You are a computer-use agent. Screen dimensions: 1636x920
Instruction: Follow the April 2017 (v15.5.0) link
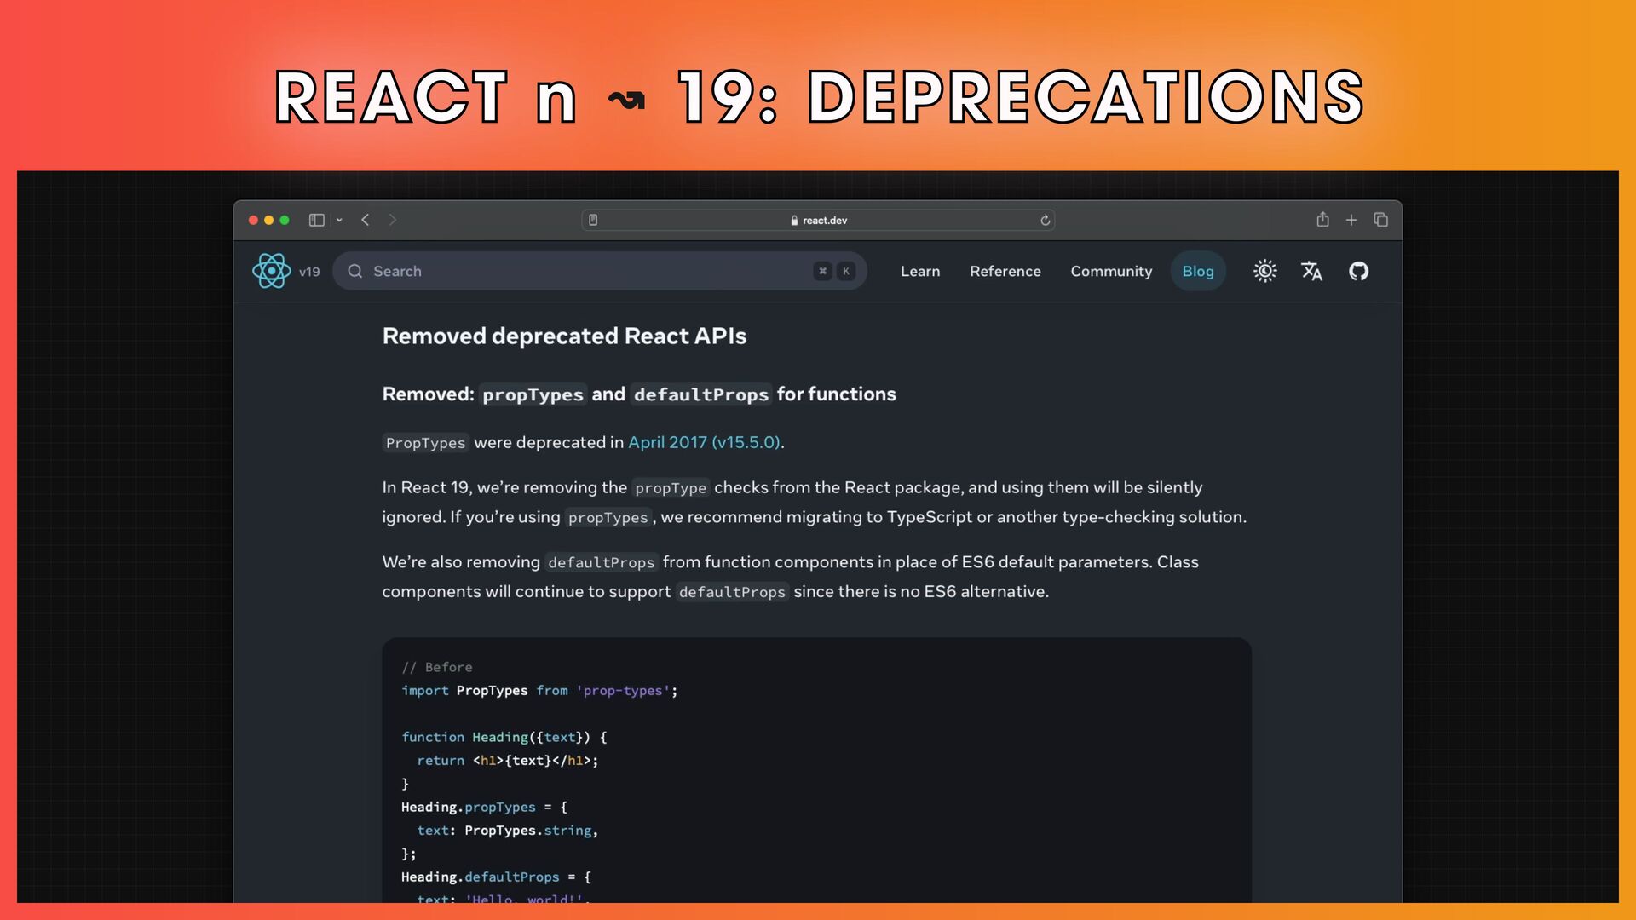coord(704,442)
